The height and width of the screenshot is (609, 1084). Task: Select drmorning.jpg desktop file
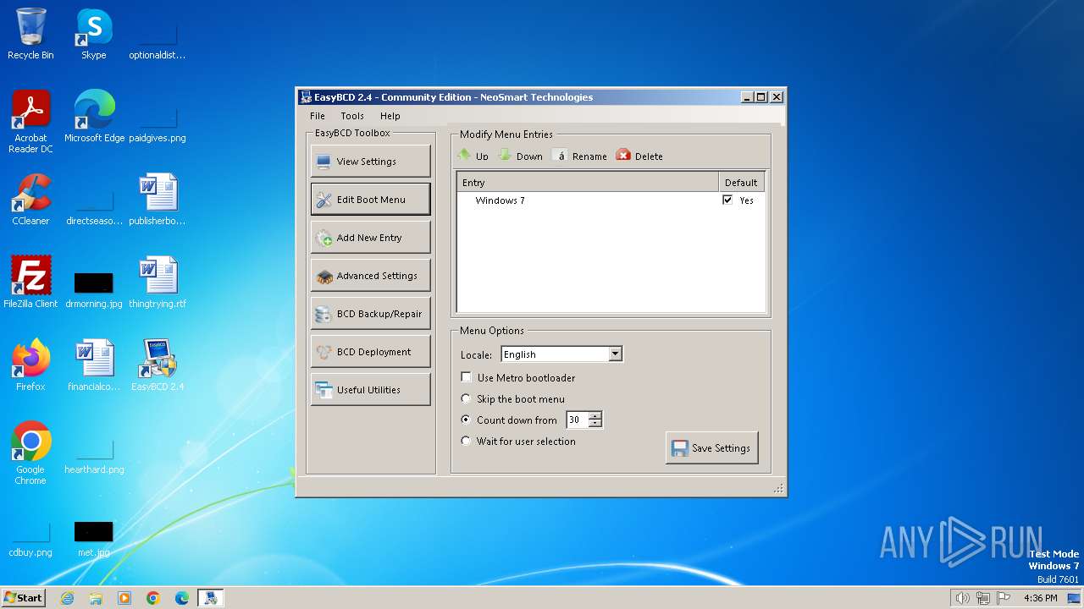pyautogui.click(x=94, y=288)
